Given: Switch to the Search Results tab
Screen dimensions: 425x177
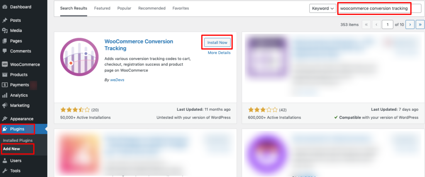Looking at the screenshot, I should point(73,8).
